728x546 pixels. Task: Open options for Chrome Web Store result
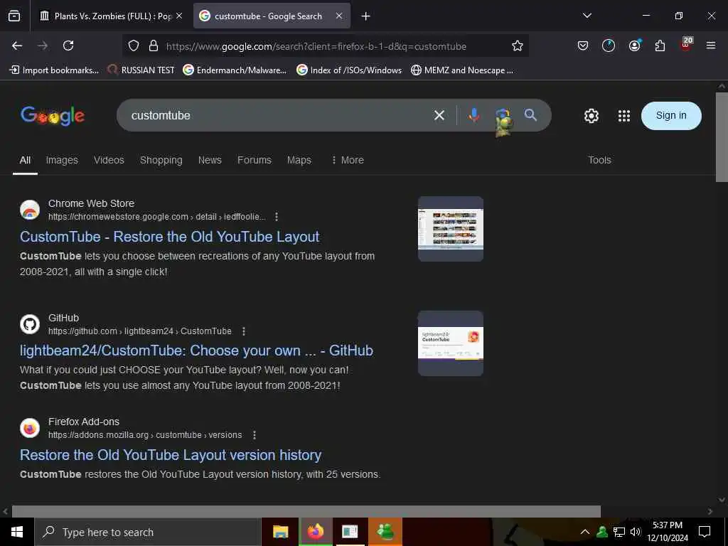coord(277,217)
